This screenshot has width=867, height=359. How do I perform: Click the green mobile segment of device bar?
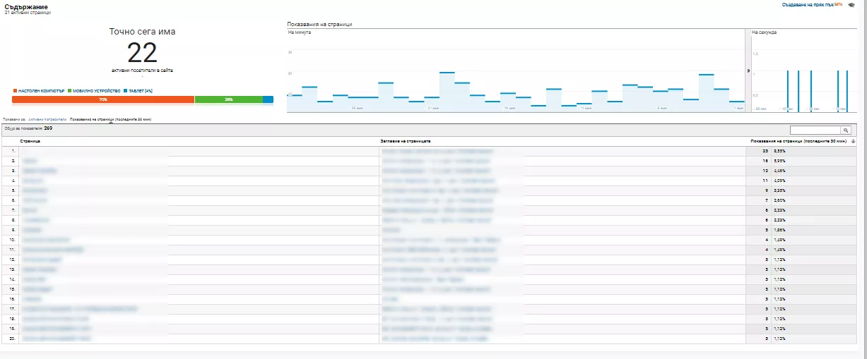pos(228,99)
